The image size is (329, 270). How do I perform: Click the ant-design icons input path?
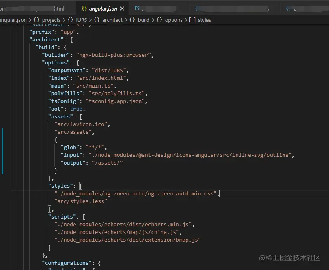[x=190, y=155]
